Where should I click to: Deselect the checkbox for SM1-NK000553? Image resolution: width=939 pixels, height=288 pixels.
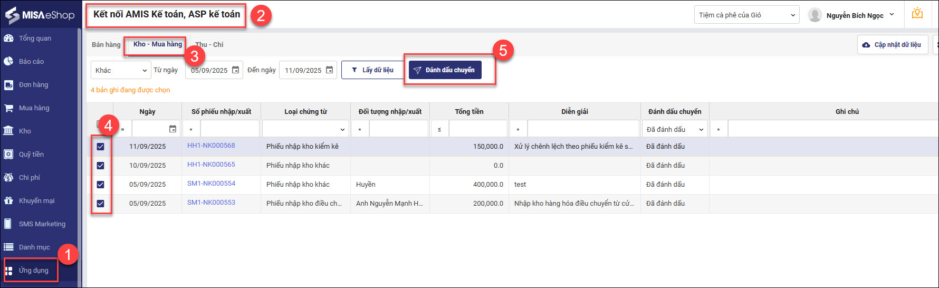click(x=100, y=204)
